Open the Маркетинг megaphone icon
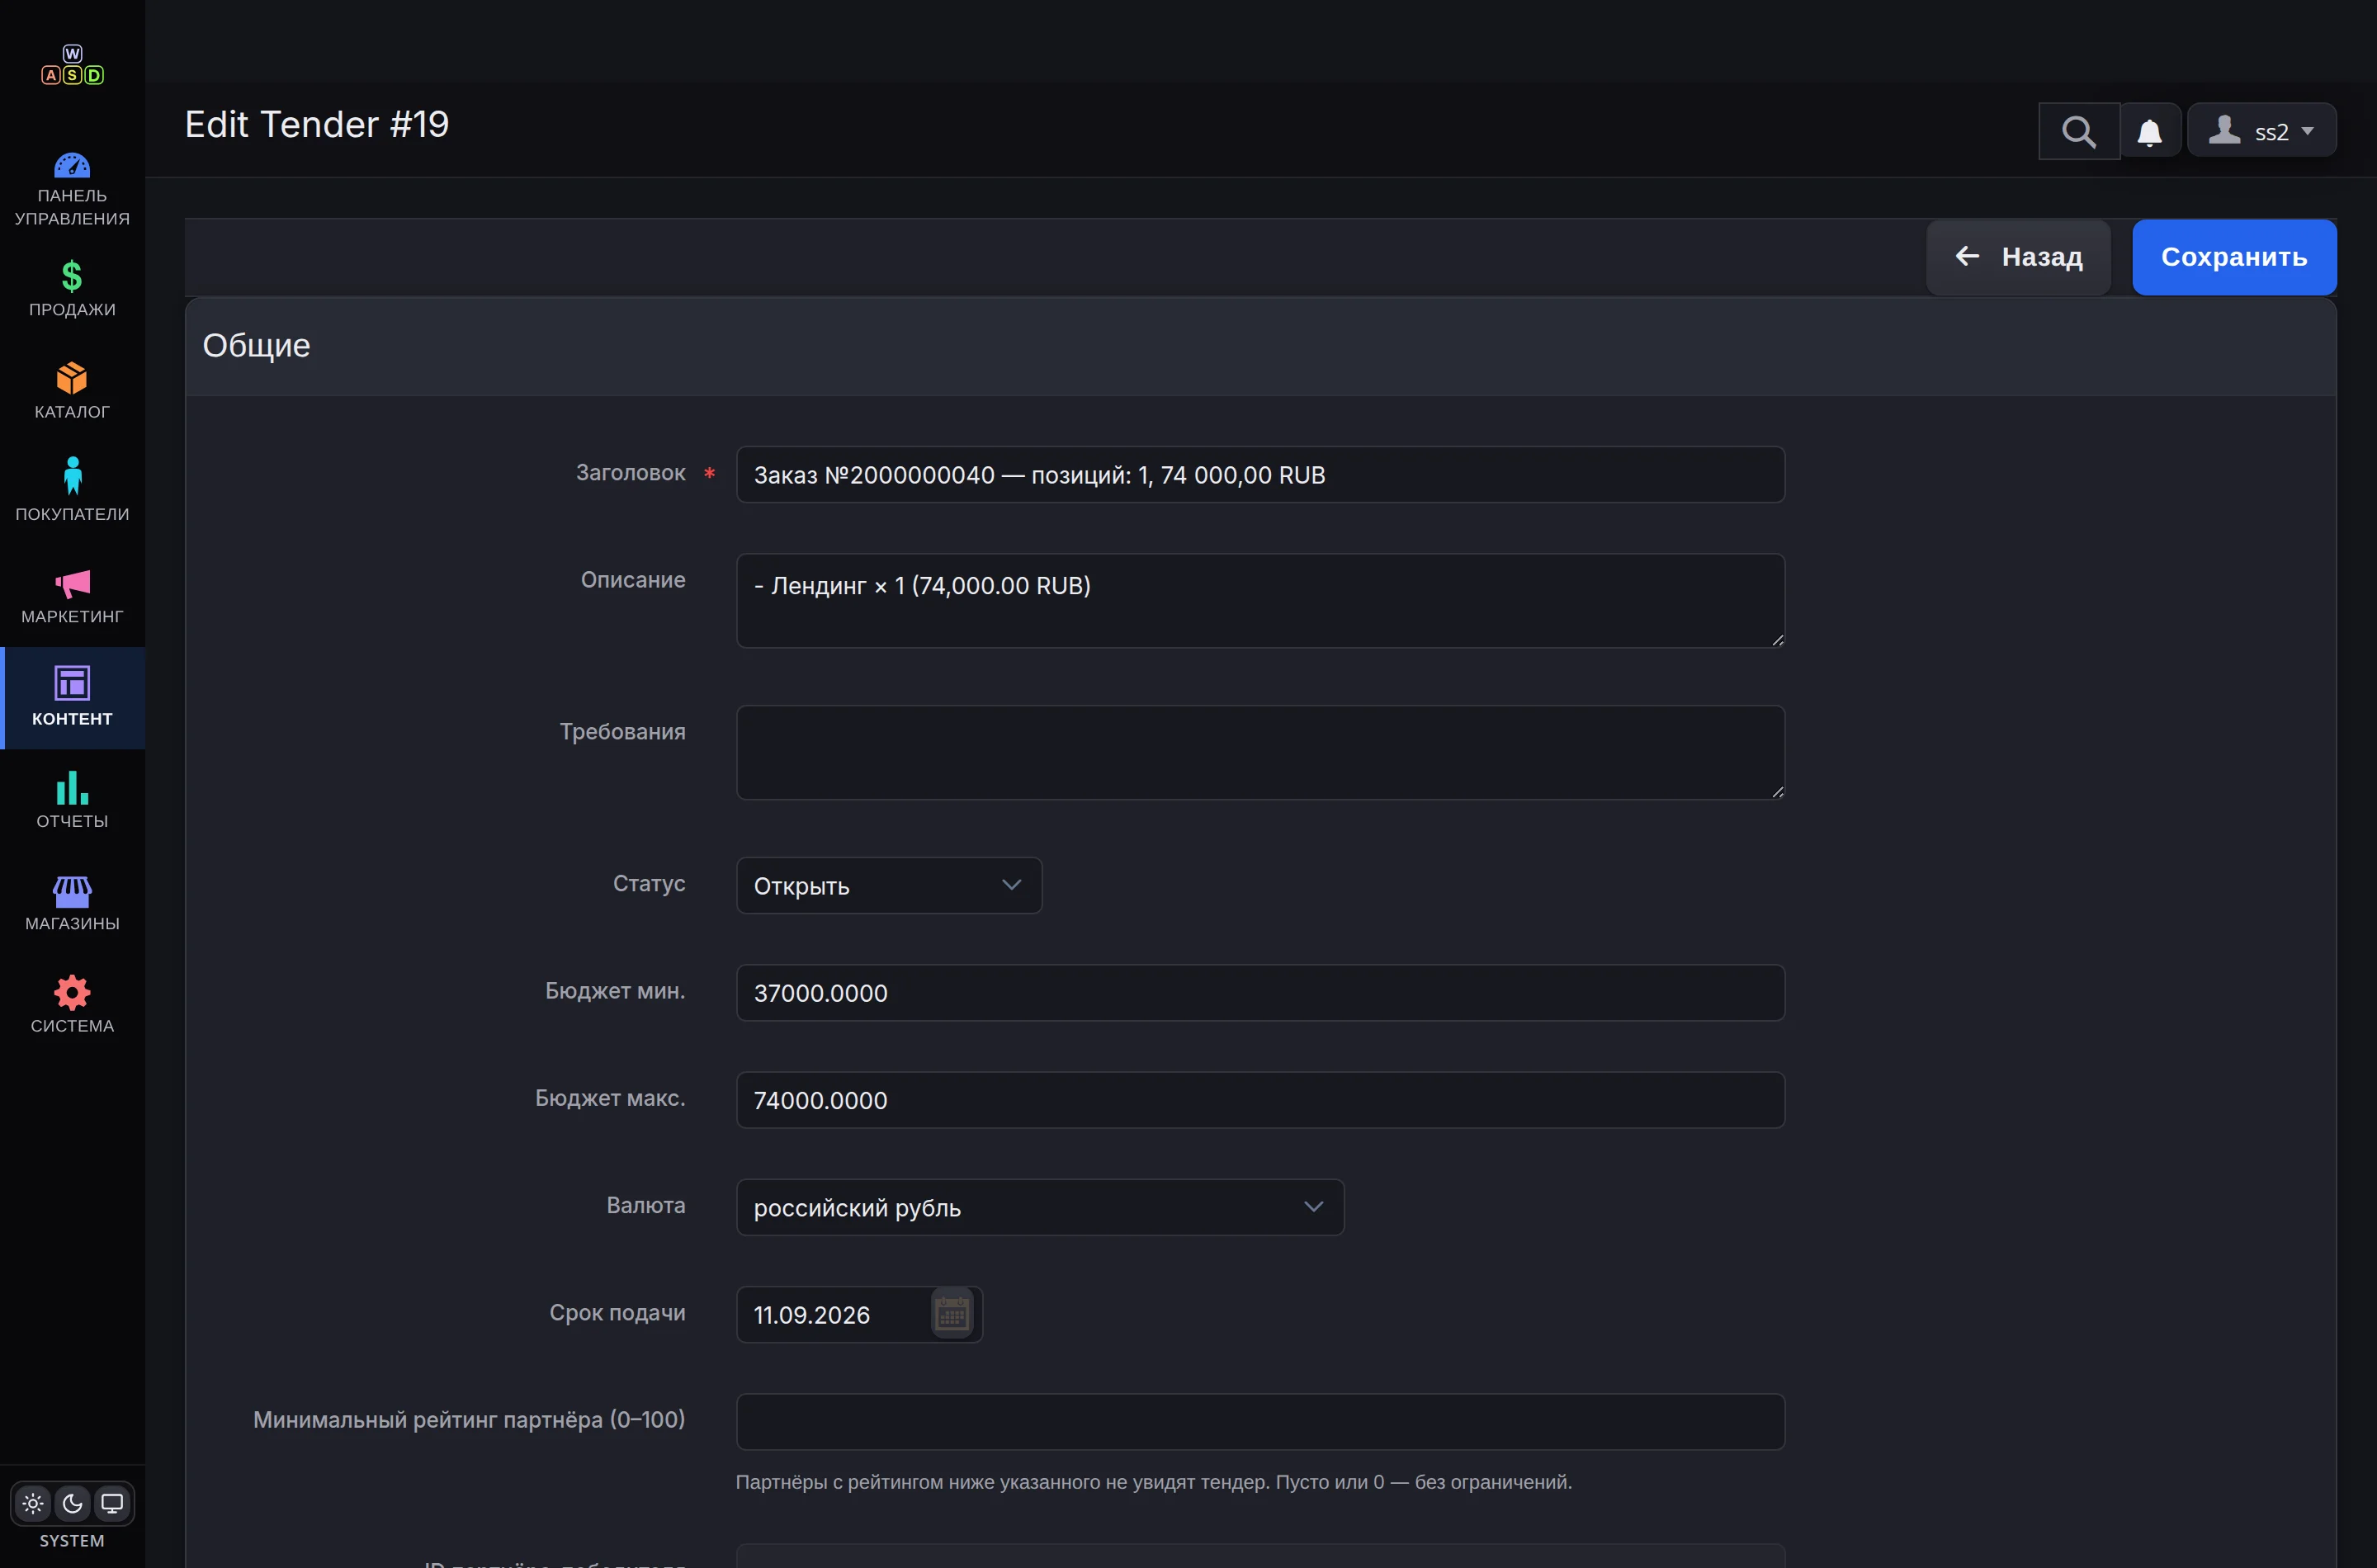The height and width of the screenshot is (1568, 2377). click(x=72, y=583)
